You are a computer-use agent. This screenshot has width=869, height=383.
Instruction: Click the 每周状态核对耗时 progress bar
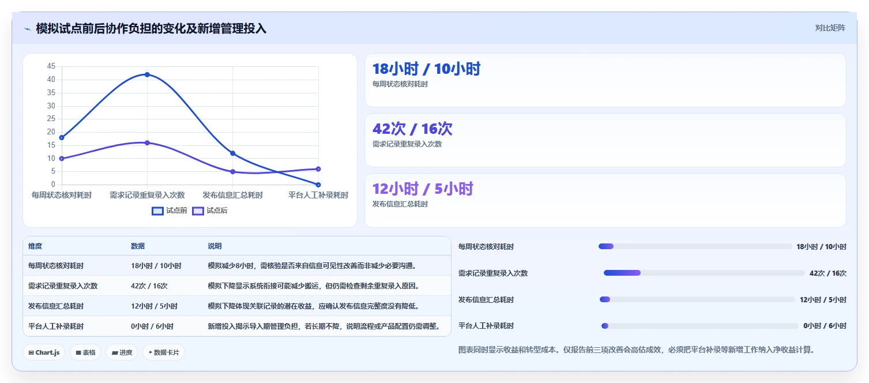(695, 246)
